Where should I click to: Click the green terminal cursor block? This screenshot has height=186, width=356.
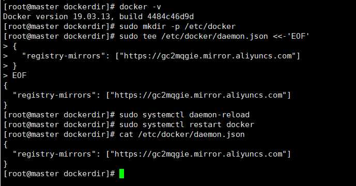click(122, 174)
